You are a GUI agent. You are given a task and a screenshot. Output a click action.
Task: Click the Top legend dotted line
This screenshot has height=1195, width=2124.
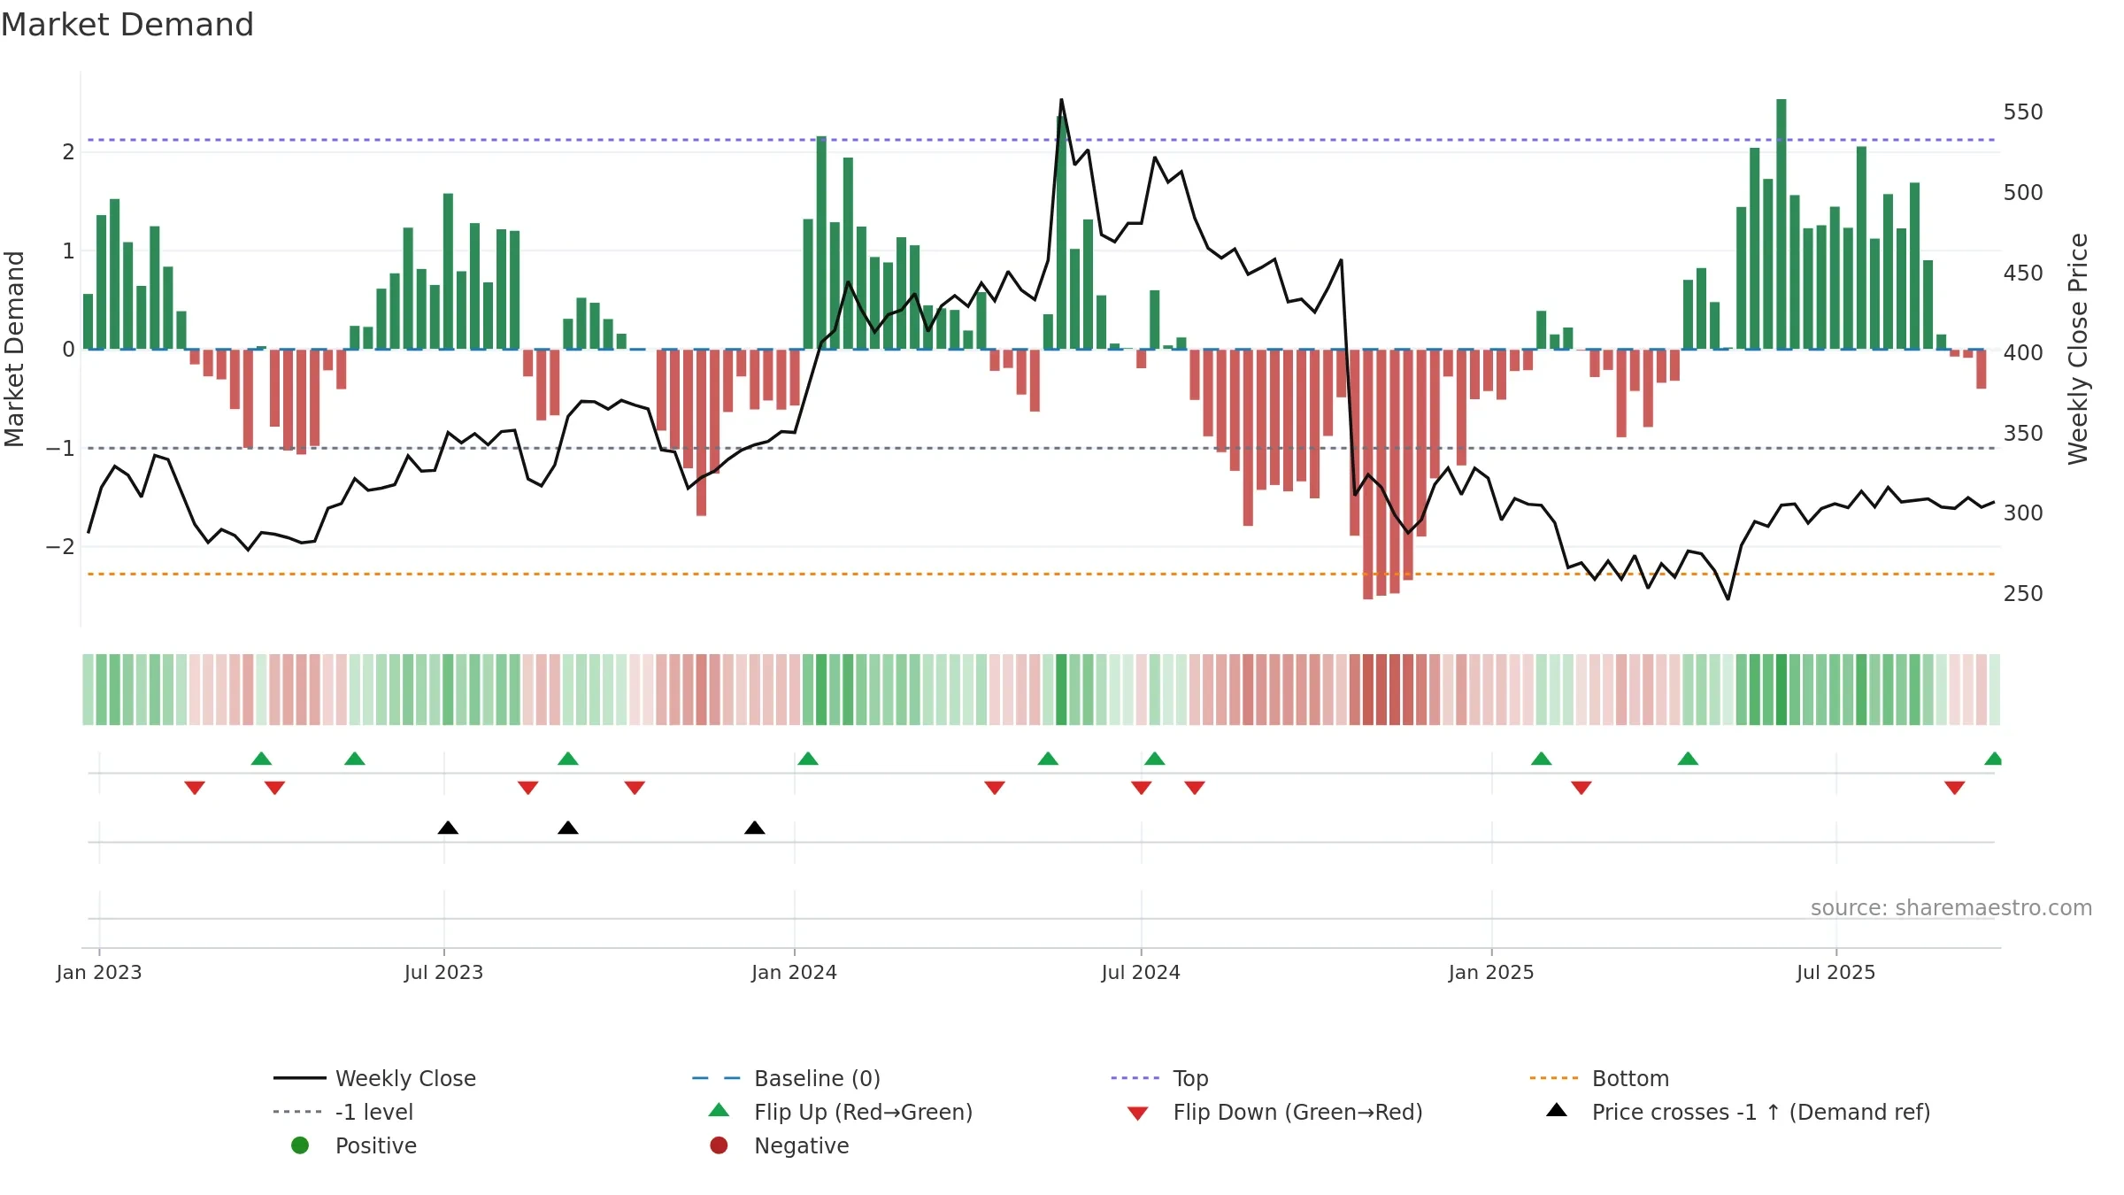[1135, 1078]
